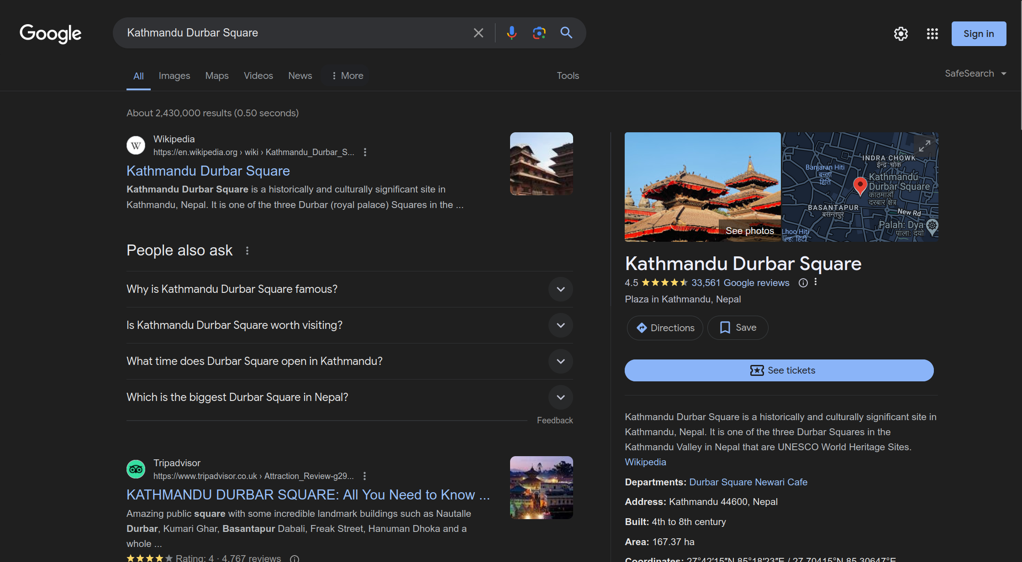Submit search with the magnifier icon
This screenshot has height=562, width=1022.
tap(566, 33)
